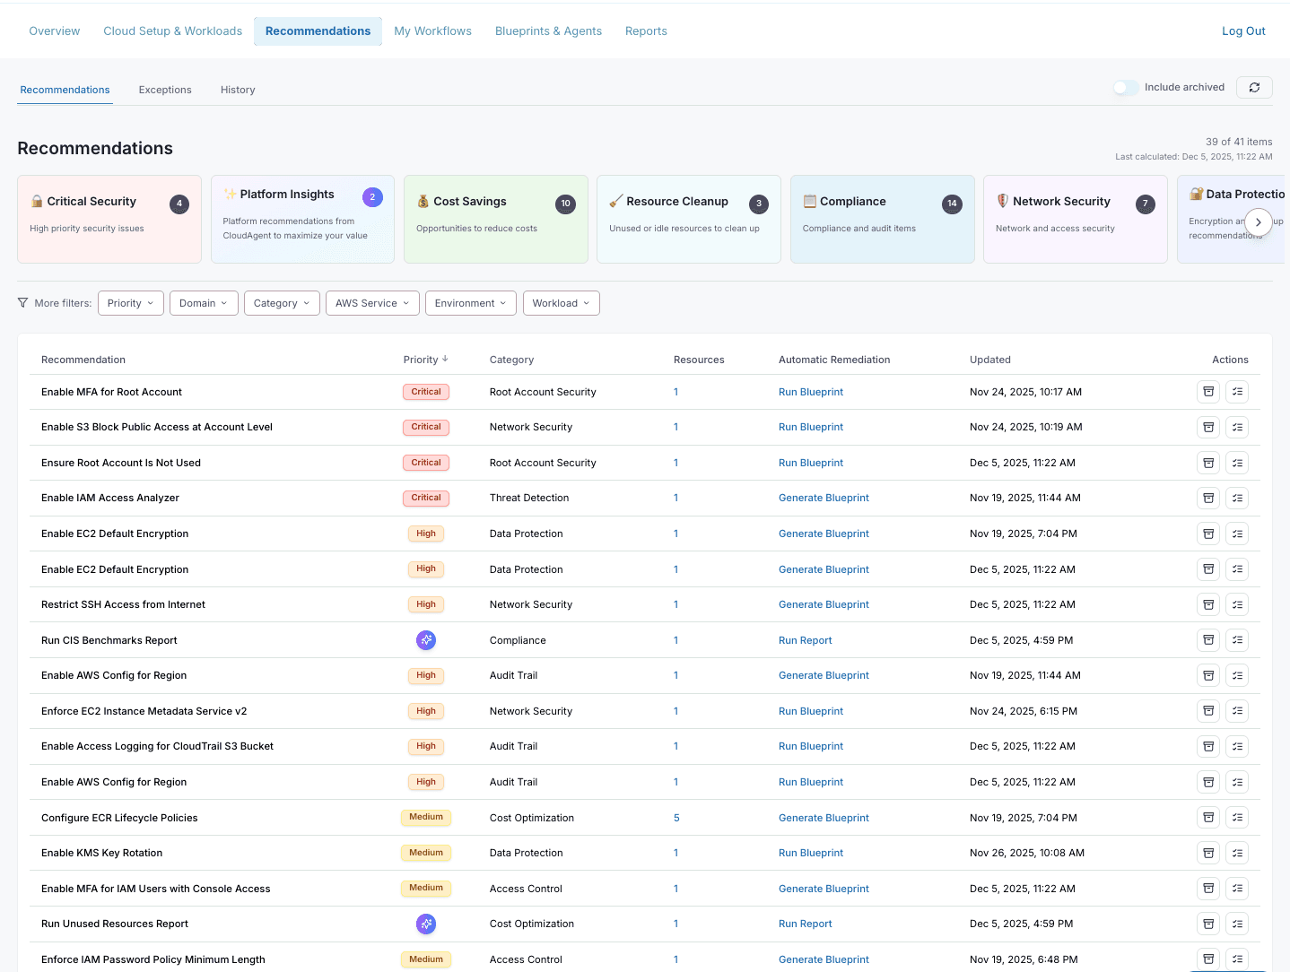Open the My Workflows navigation item

(433, 30)
